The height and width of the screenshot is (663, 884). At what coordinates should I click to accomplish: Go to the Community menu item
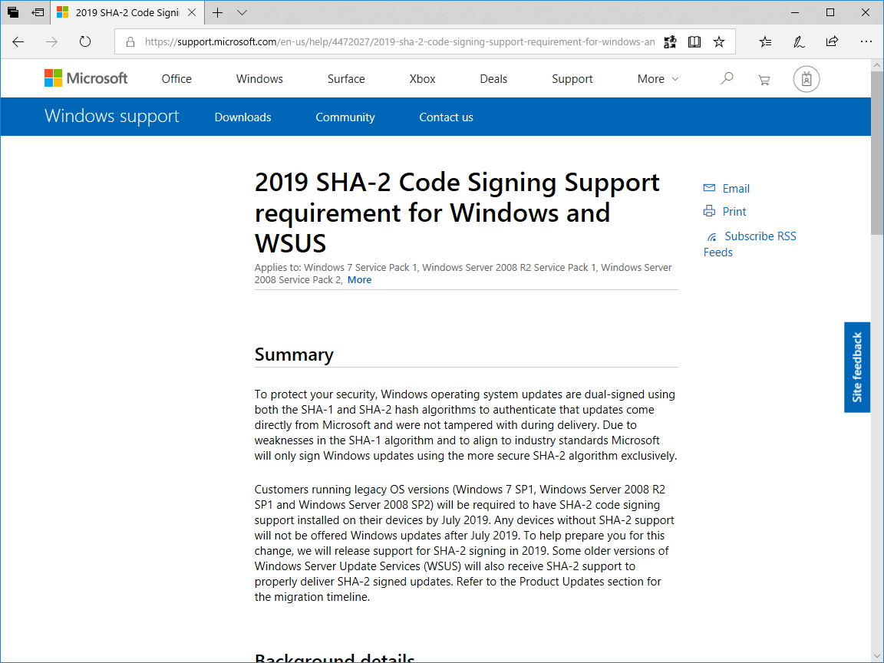tap(345, 117)
